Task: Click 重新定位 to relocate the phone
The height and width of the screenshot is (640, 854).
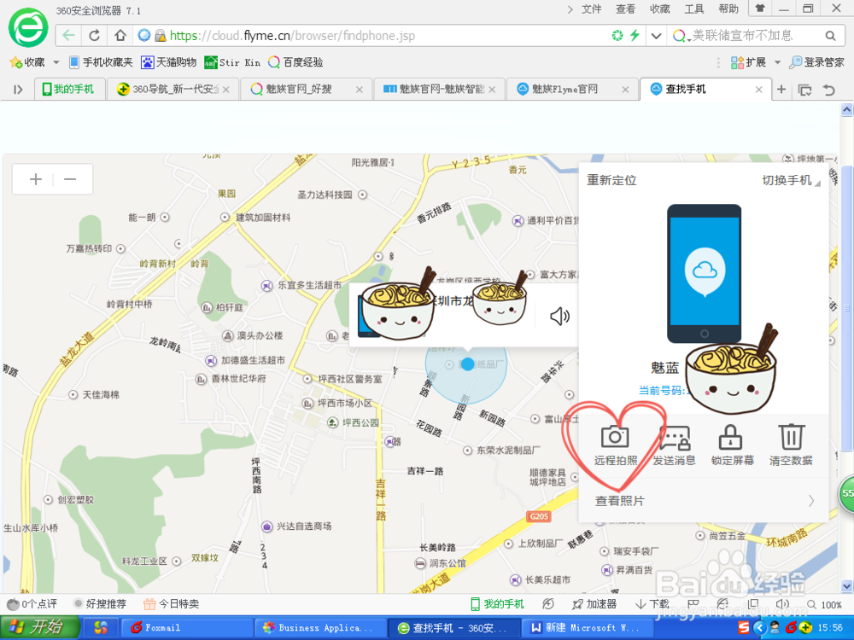Action: pyautogui.click(x=611, y=180)
